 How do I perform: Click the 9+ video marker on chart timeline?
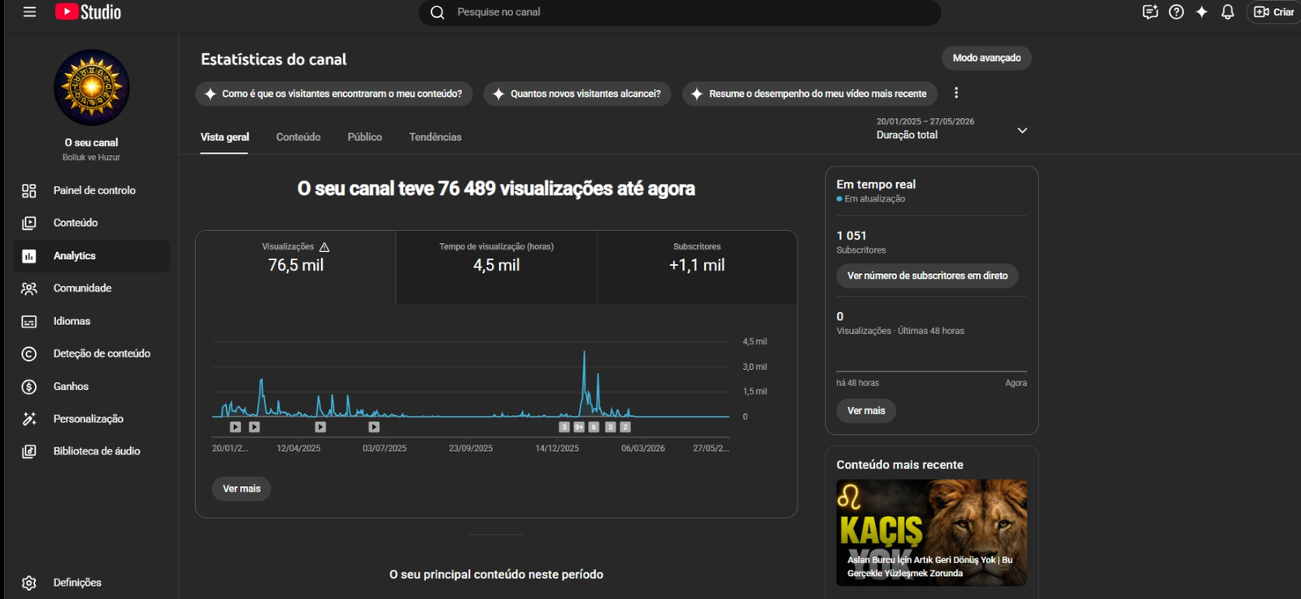(x=579, y=427)
